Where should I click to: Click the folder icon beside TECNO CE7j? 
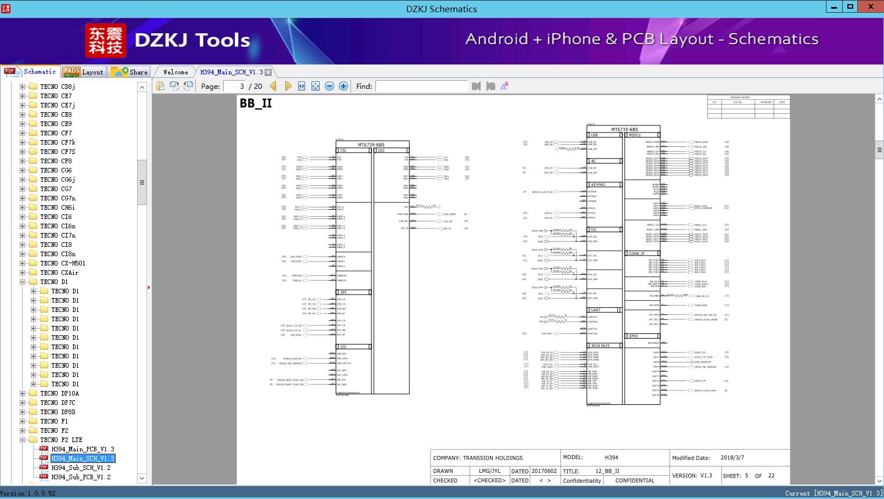[34, 105]
